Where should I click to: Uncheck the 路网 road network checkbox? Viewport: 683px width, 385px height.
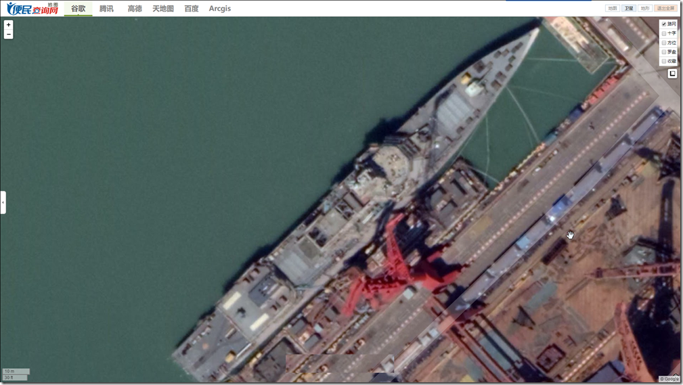coord(664,24)
